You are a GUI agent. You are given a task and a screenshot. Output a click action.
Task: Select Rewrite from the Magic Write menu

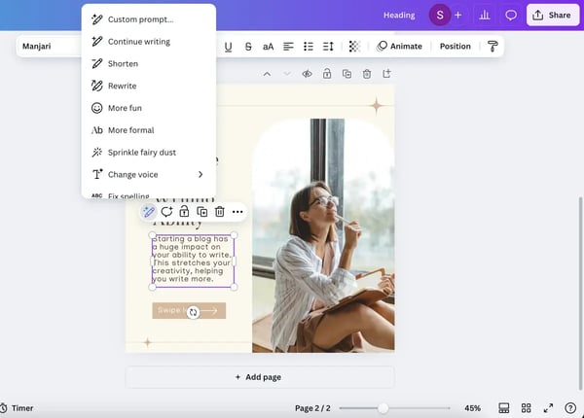point(122,86)
